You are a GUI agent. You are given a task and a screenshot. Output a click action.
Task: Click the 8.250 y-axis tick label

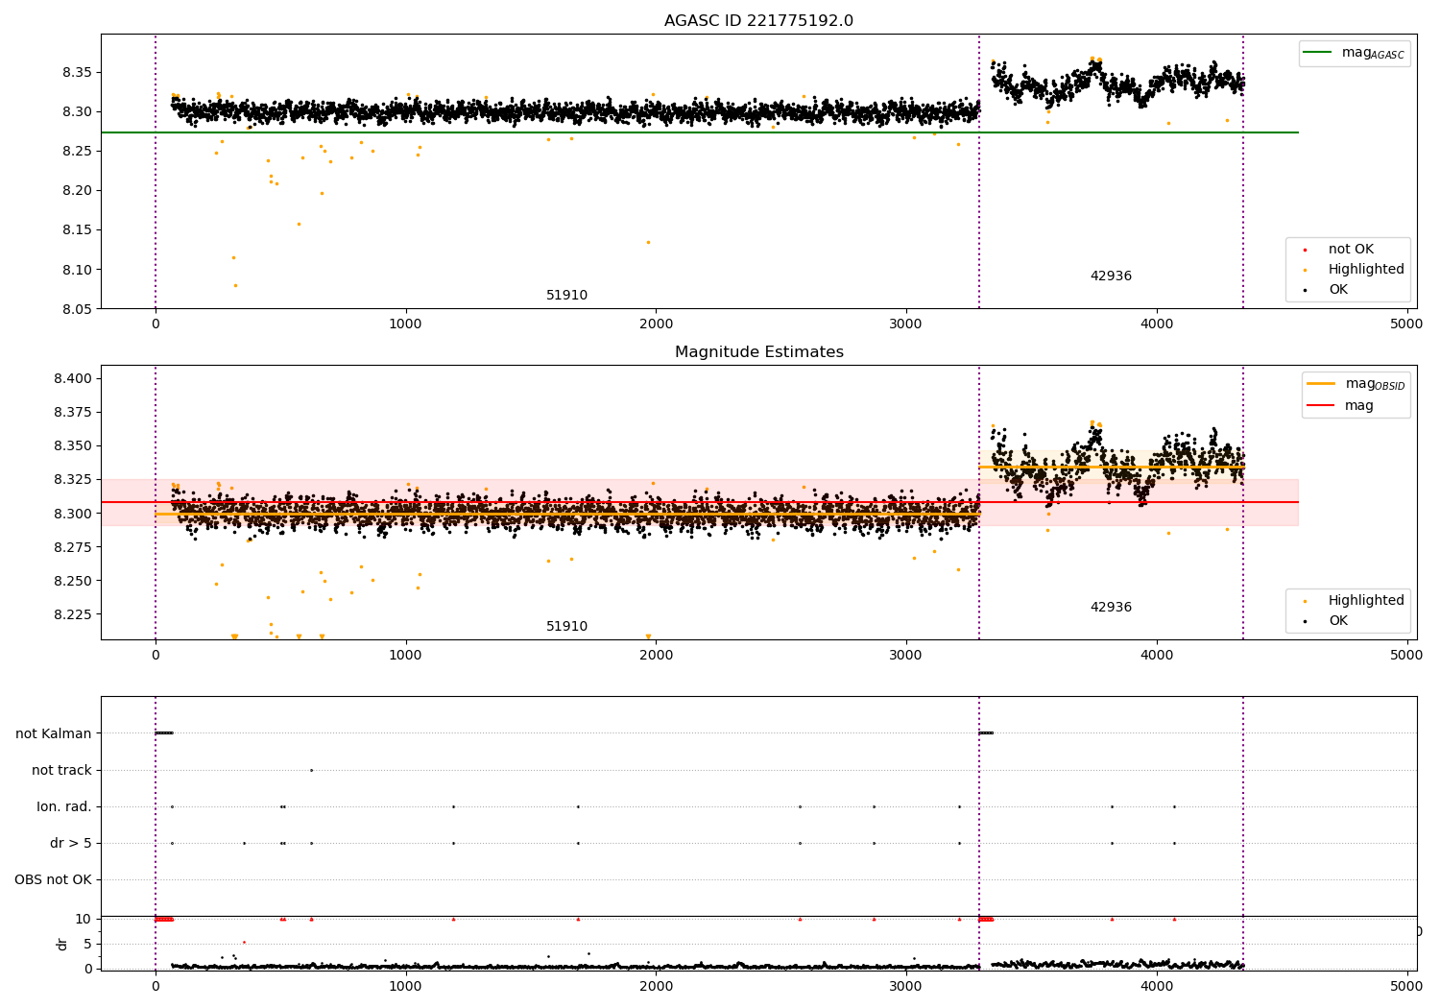[x=73, y=581]
